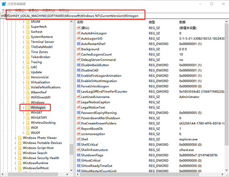
Task: Click the values pane scroll-up arrow
Action: [227, 22]
